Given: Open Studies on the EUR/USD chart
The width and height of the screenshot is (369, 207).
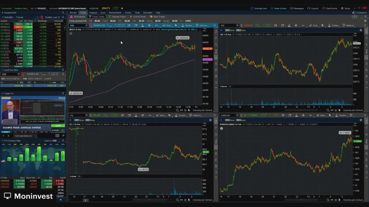Looking at the screenshot, I should click(340, 115).
